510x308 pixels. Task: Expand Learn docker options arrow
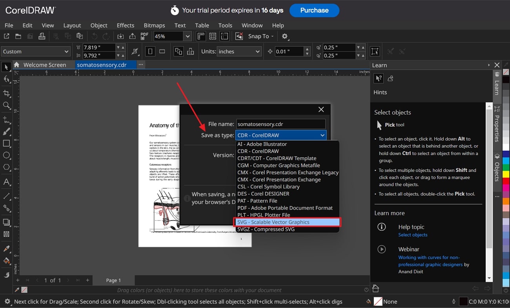click(488, 65)
